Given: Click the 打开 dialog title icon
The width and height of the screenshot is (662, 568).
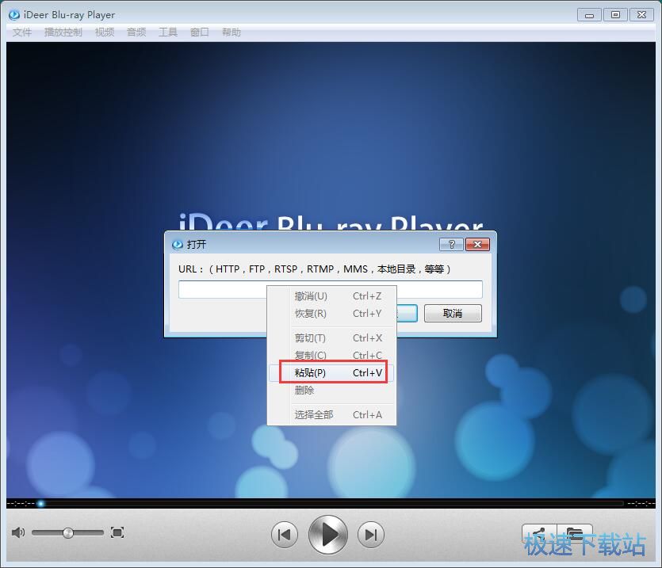Looking at the screenshot, I should point(178,244).
